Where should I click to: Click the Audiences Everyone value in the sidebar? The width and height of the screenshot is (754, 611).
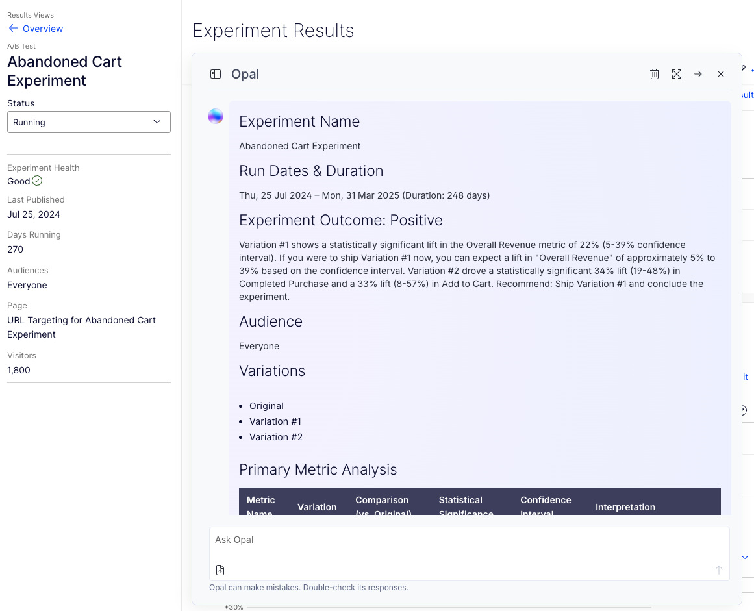coord(27,285)
